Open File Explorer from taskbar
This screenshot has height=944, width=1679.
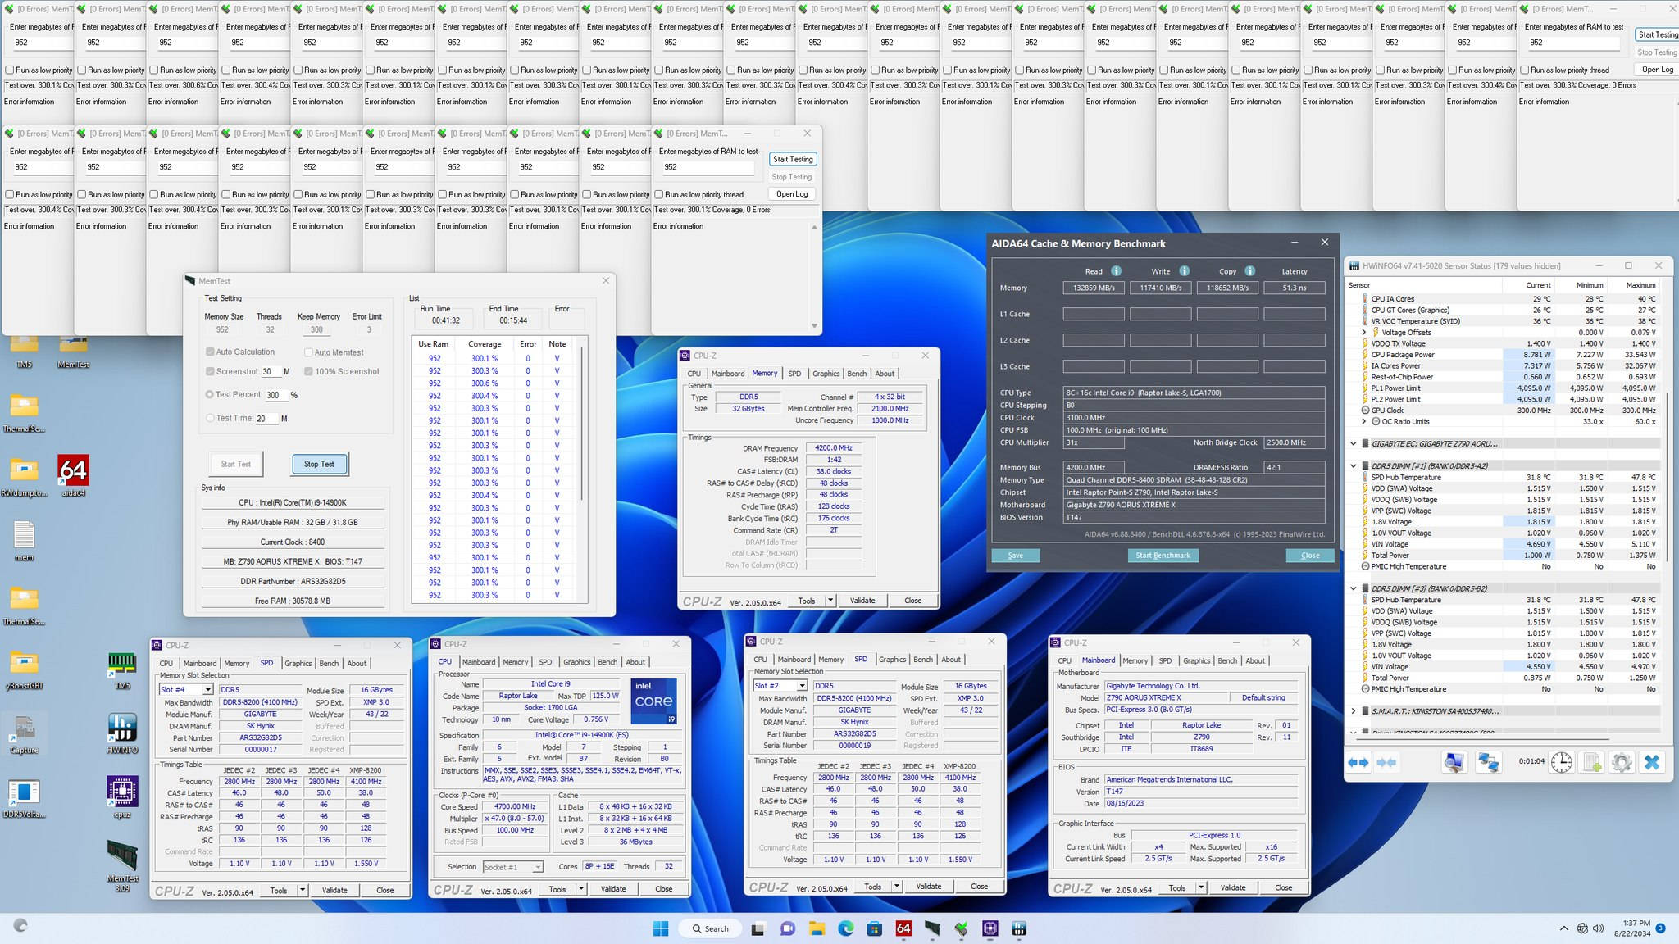pyautogui.click(x=817, y=928)
